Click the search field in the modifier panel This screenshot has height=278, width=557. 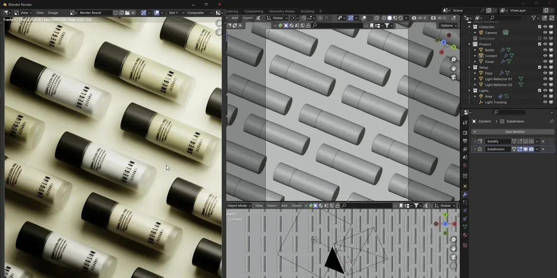pos(509,112)
